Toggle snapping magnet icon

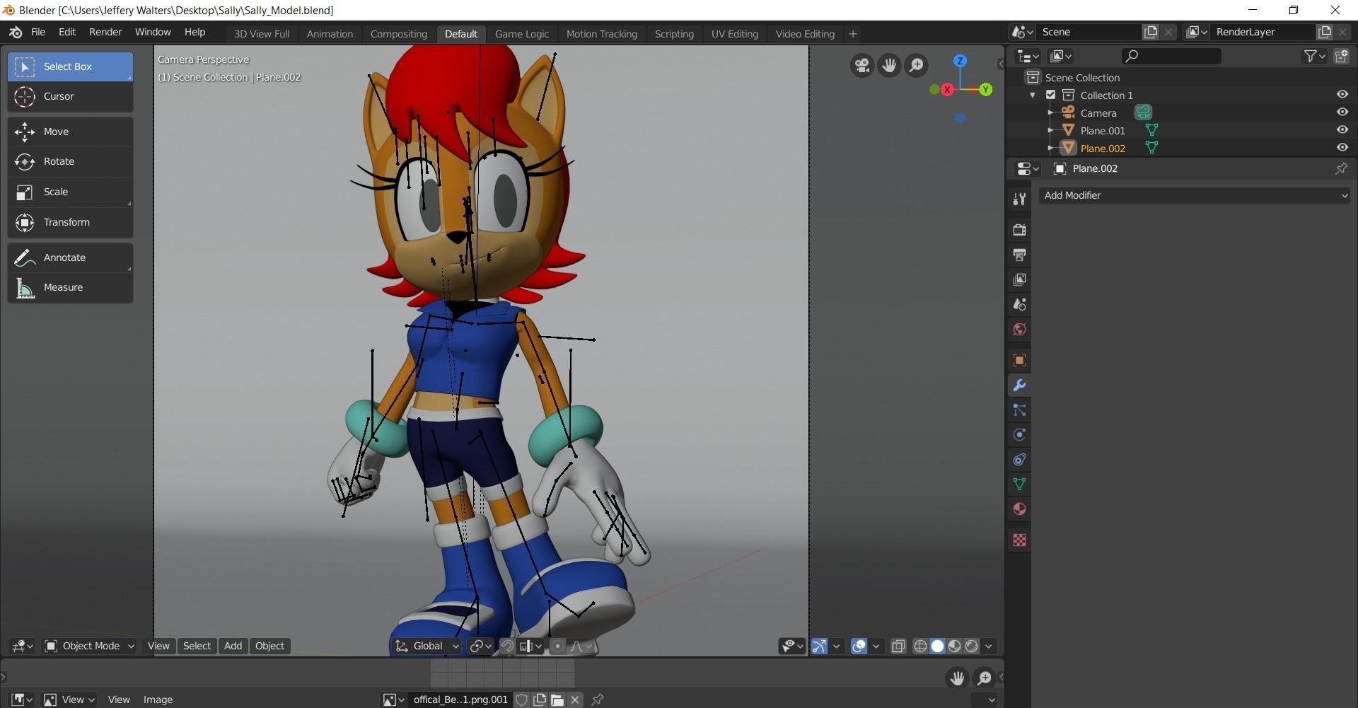507,646
